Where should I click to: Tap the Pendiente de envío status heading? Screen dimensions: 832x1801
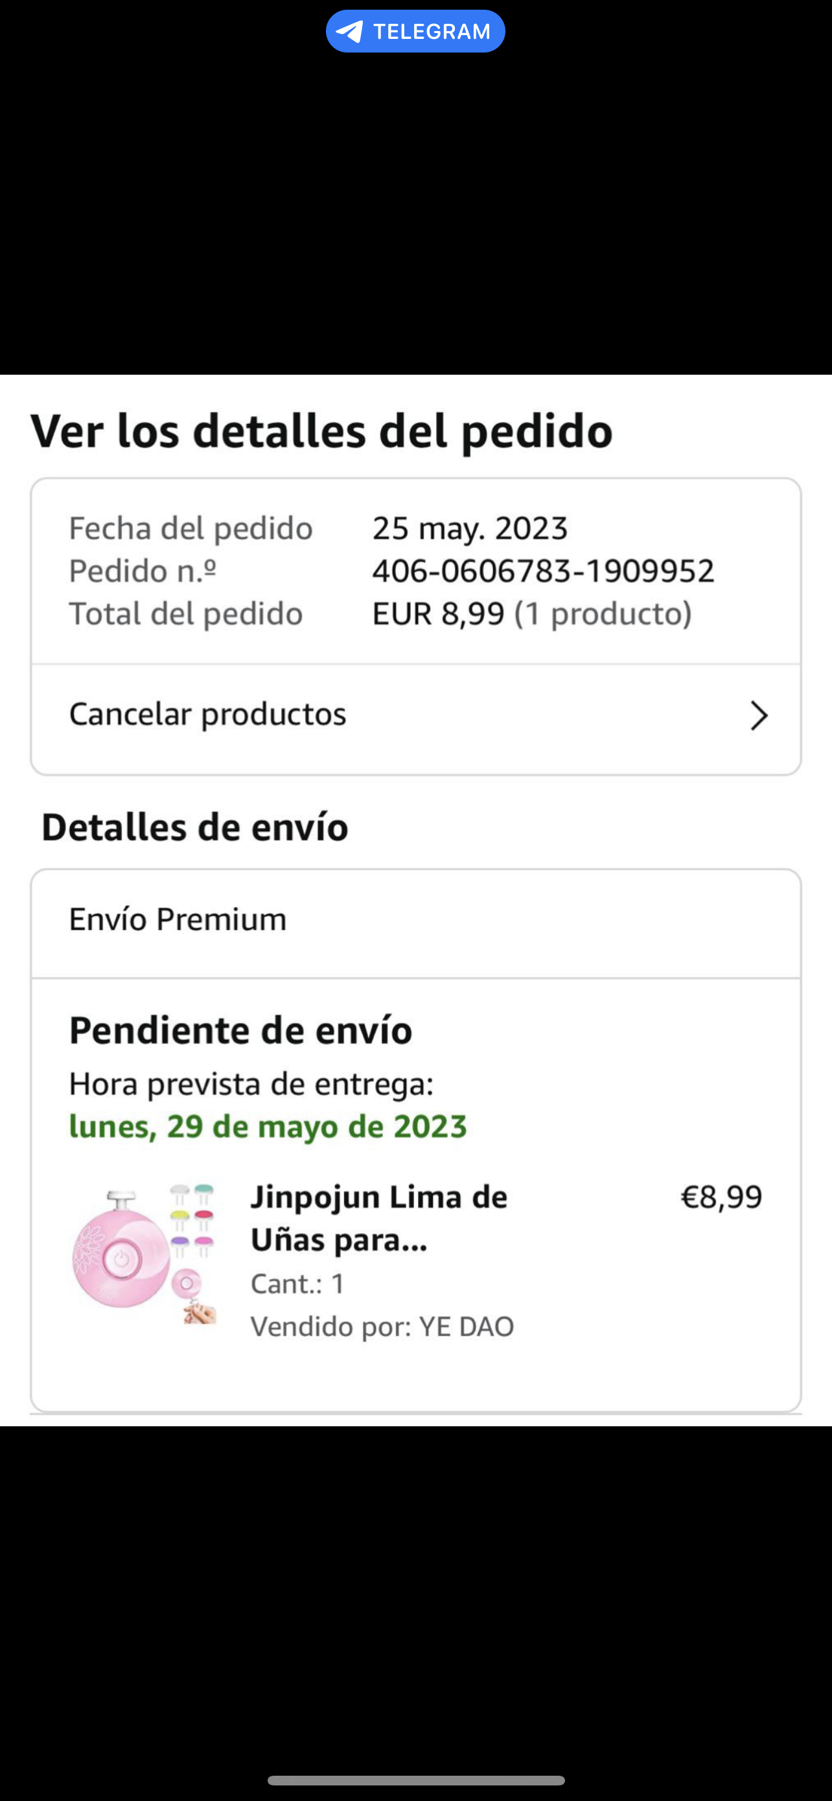tap(240, 1031)
